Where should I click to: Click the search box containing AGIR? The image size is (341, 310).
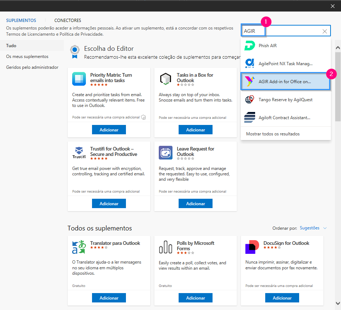(x=286, y=31)
